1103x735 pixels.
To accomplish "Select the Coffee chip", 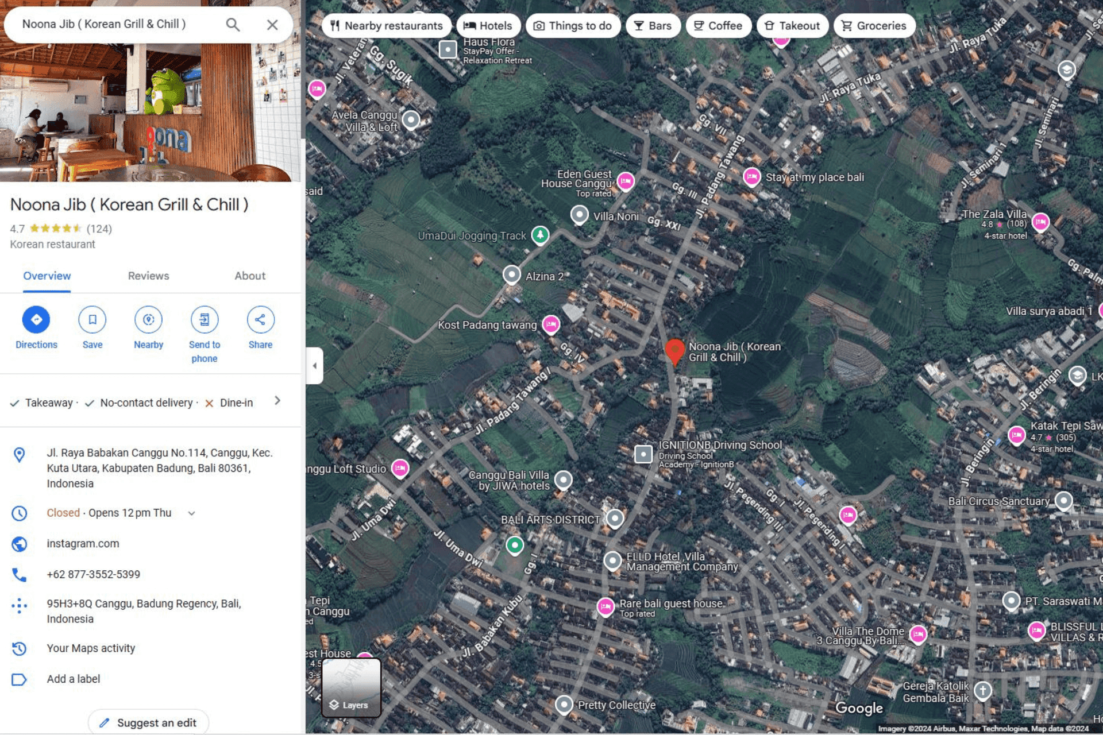I will [718, 26].
